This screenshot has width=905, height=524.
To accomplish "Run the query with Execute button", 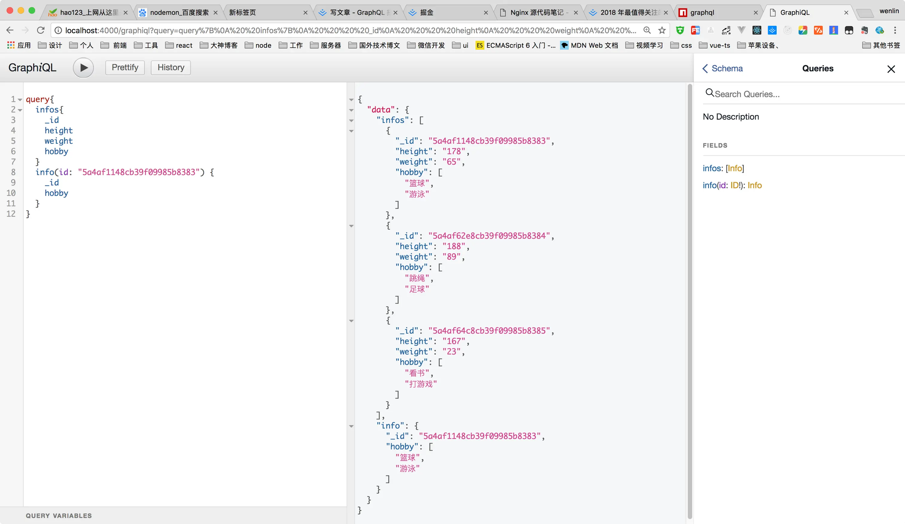I will pyautogui.click(x=83, y=68).
